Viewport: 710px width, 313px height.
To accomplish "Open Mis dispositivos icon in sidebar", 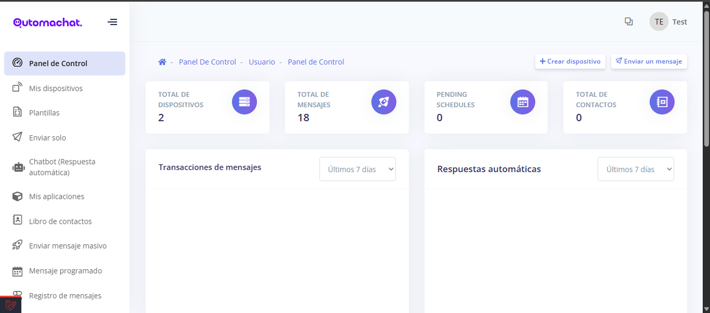I will pos(17,88).
